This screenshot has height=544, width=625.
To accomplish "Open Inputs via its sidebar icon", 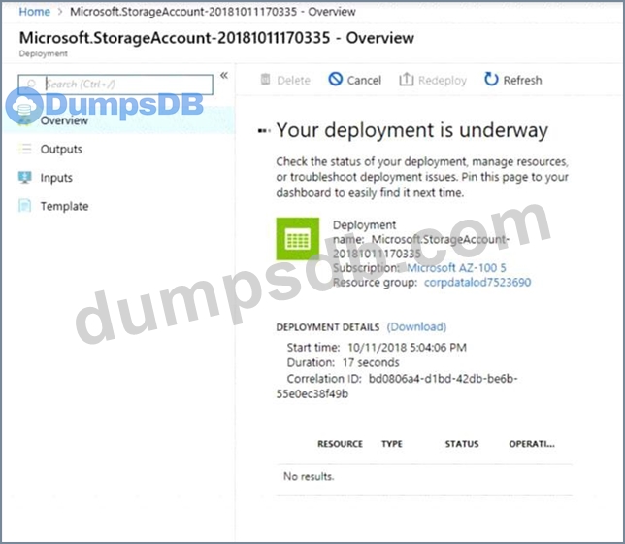I will click(x=24, y=178).
